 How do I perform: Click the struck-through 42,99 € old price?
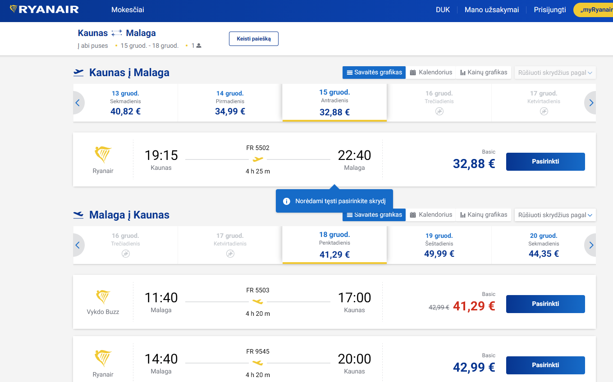(x=439, y=307)
